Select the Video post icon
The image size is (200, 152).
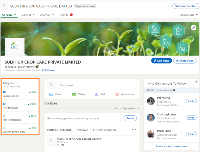pyautogui.click(x=74, y=94)
